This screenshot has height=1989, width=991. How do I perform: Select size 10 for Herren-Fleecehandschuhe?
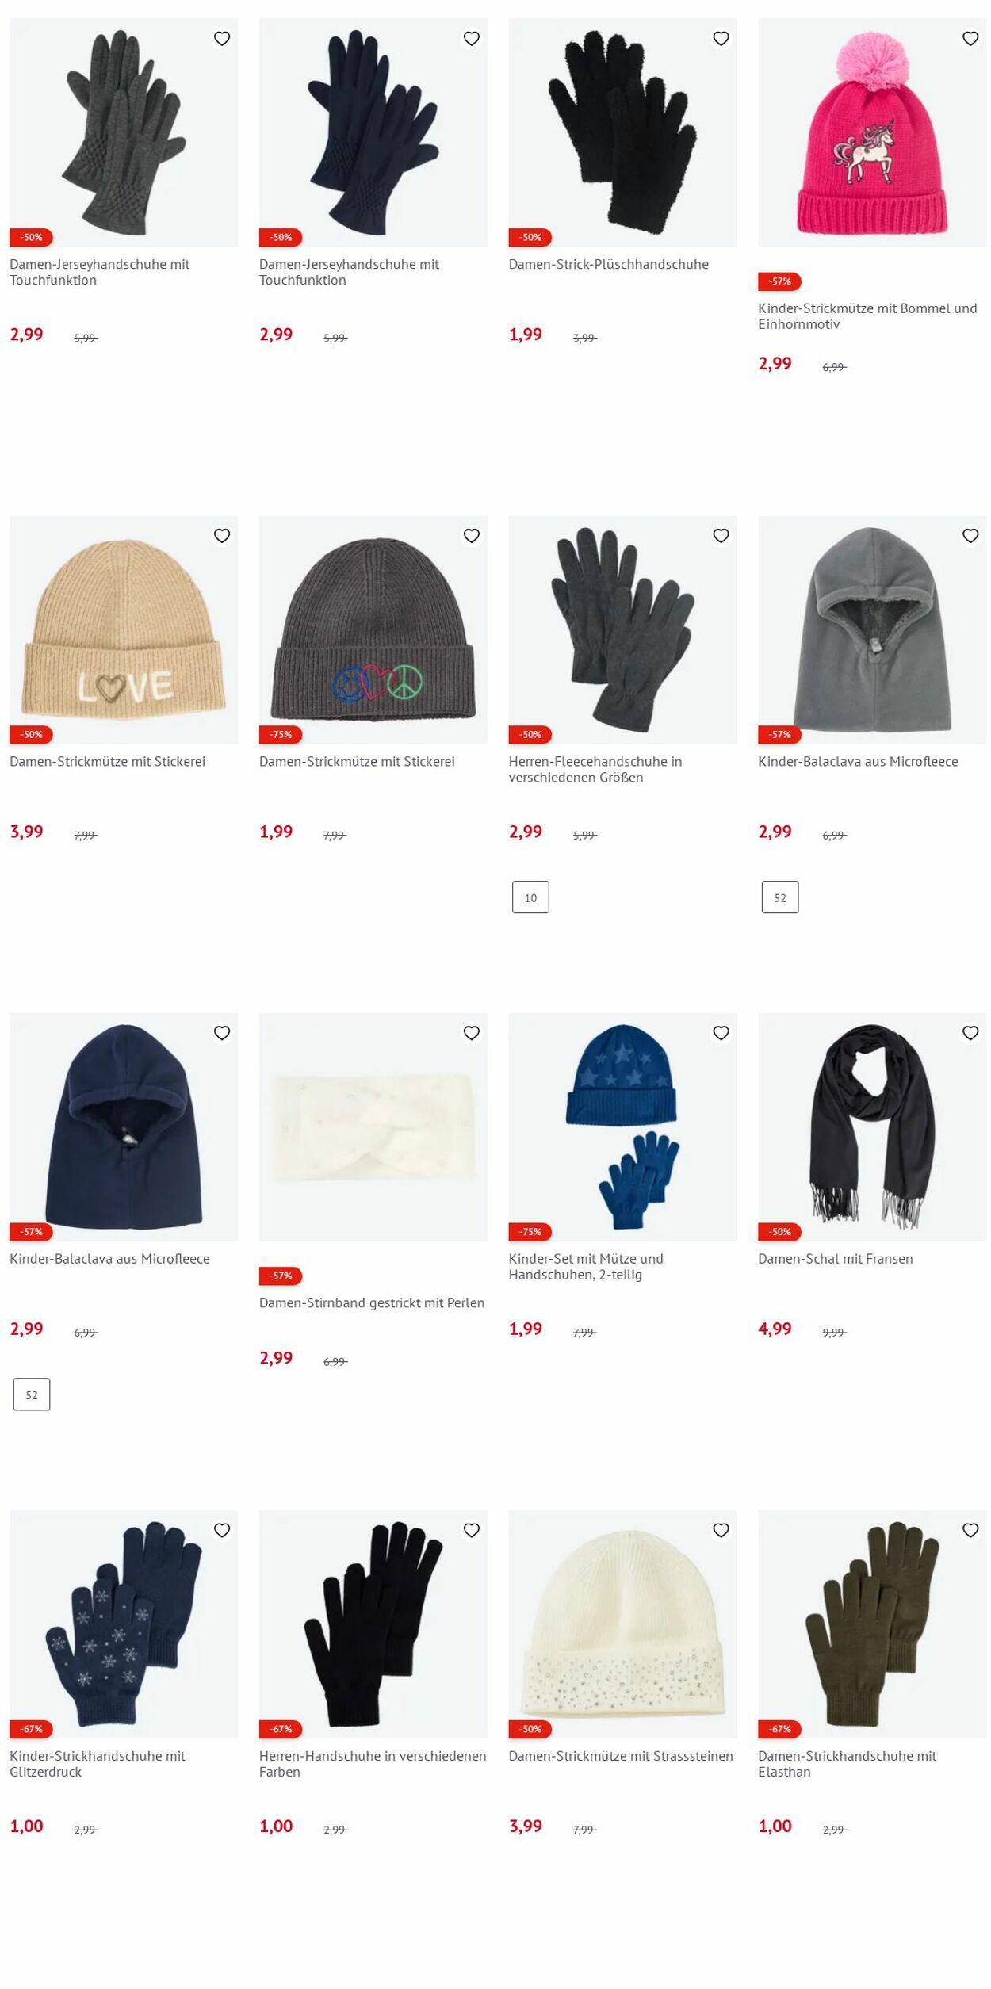coord(530,897)
